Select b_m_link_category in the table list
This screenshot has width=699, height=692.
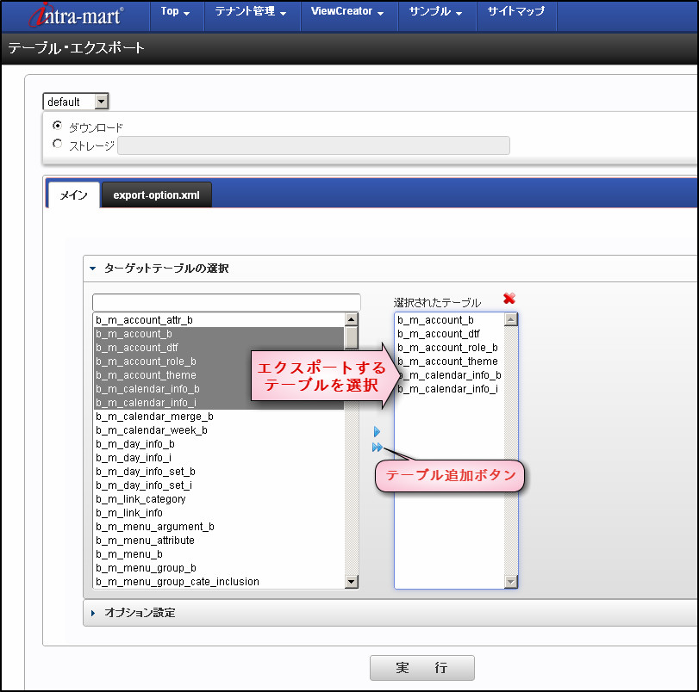[x=140, y=498]
